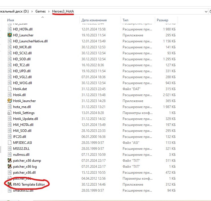
Task: Expand the chevron after Games in path
Action: pyautogui.click(x=49, y=11)
